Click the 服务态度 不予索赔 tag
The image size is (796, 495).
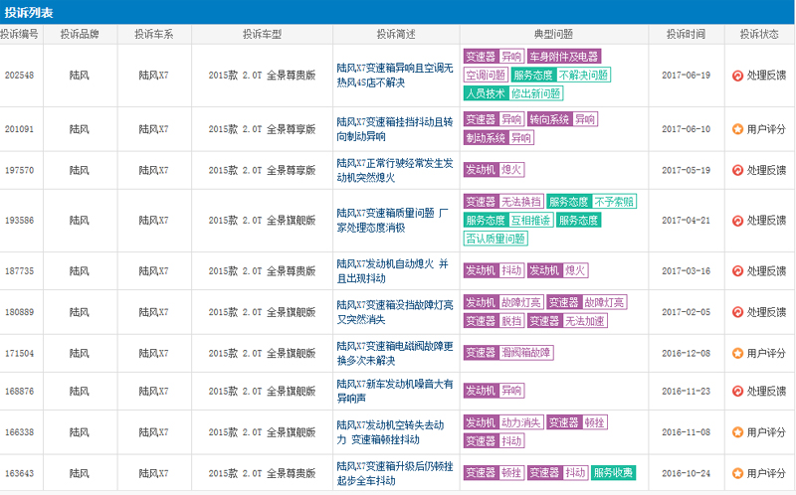[592, 202]
